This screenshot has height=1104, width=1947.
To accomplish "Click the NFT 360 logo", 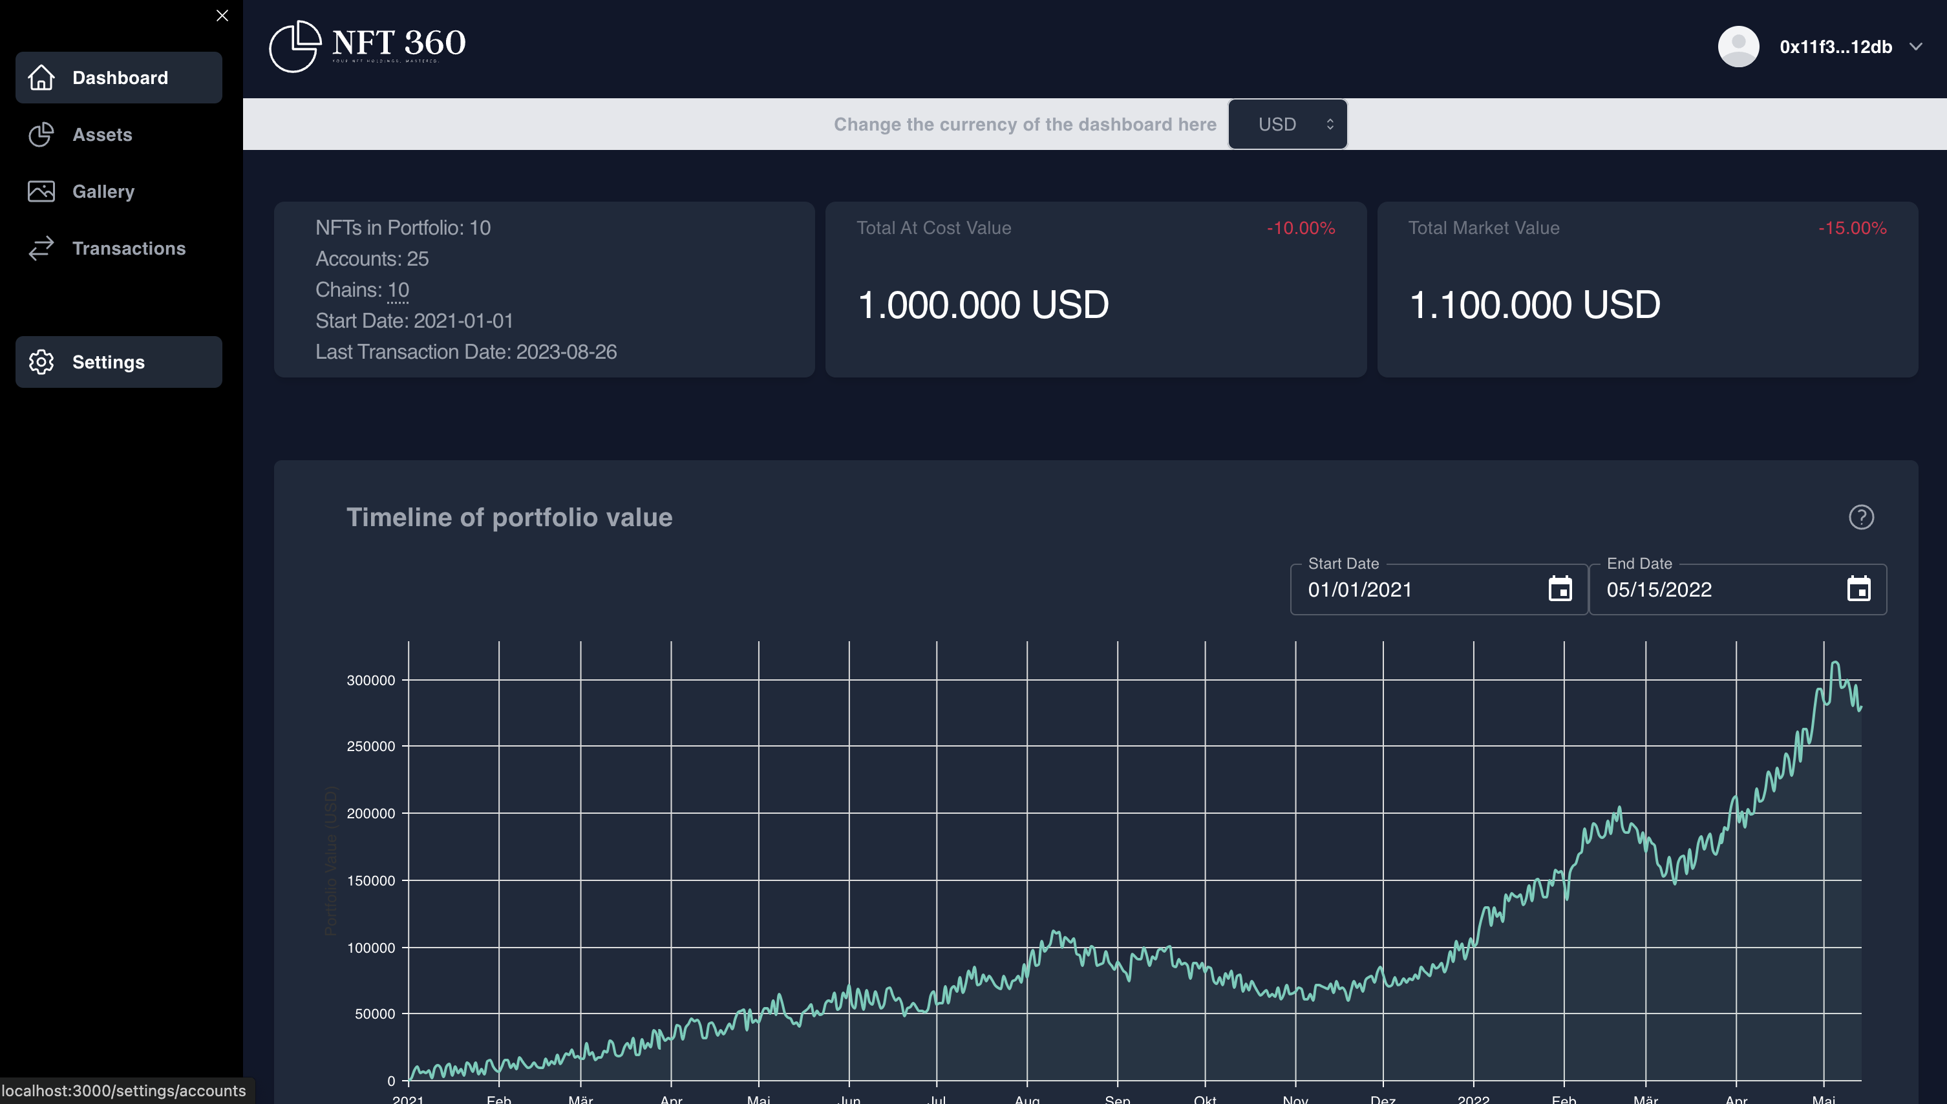I will click(x=368, y=45).
